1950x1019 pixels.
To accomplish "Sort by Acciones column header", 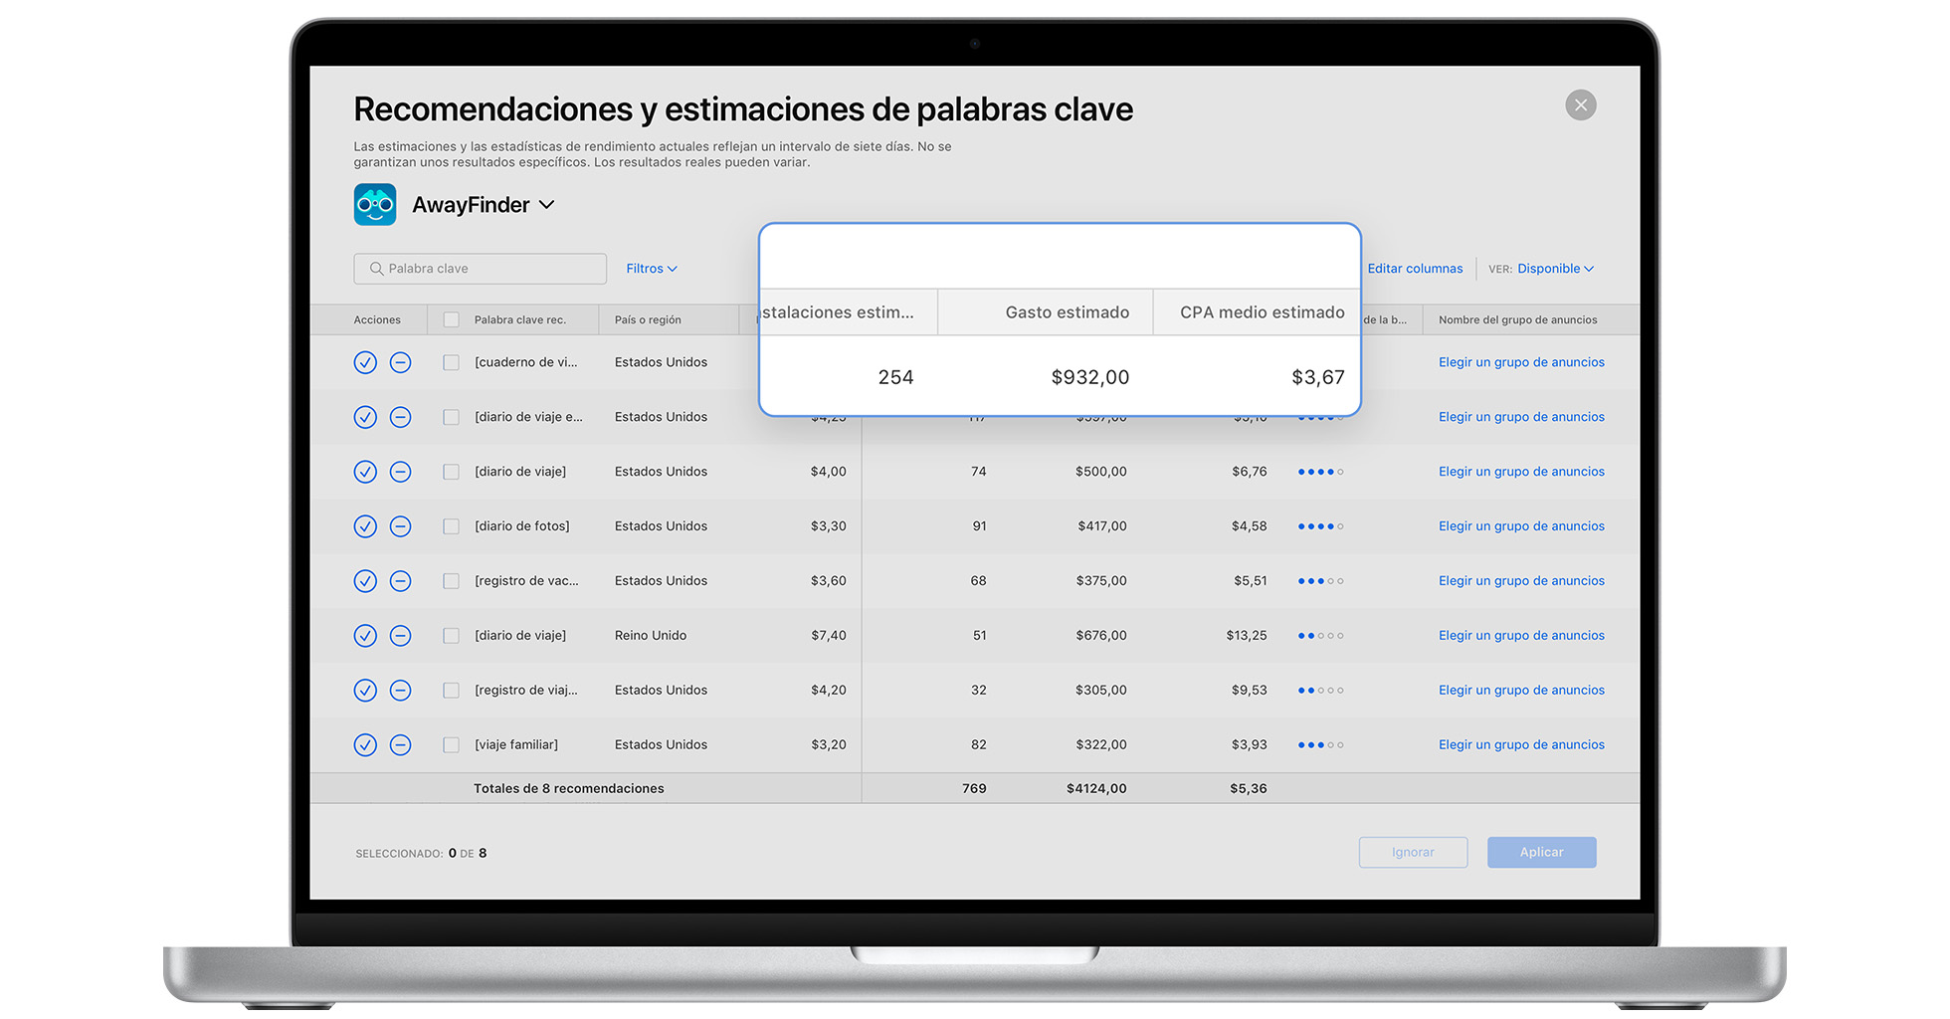I will 377,320.
